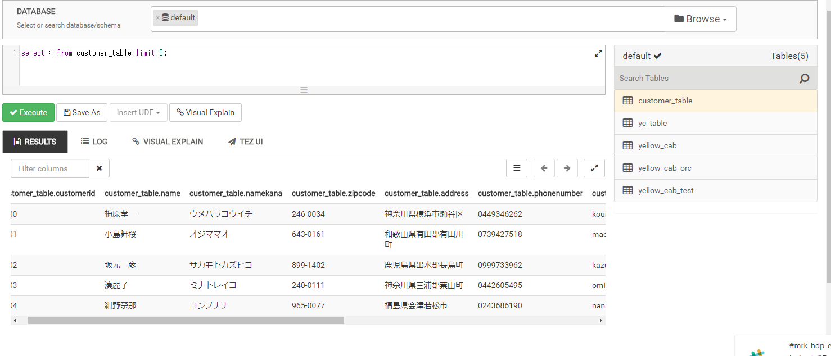This screenshot has height=356, width=831.
Task: Switch to the TEZ UI tab
Action: pyautogui.click(x=245, y=142)
